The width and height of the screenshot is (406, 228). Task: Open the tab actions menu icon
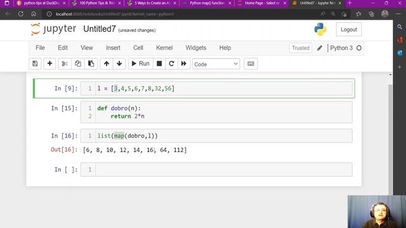7,3
